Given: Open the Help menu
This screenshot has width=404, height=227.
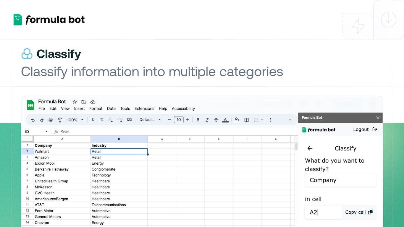Looking at the screenshot, I should 163,108.
